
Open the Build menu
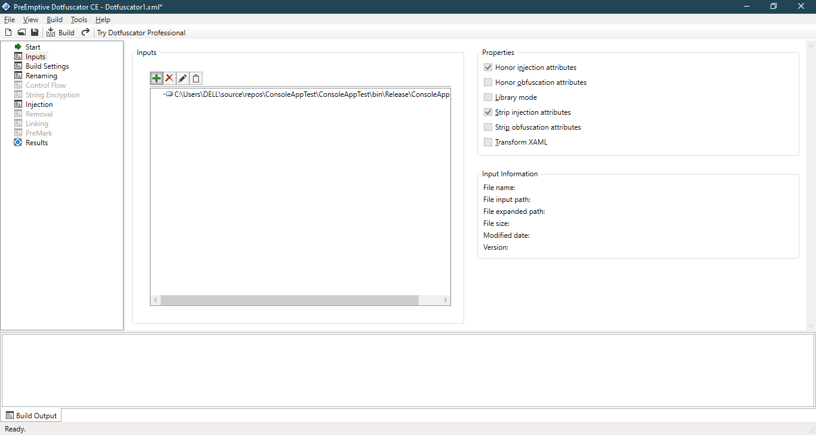(x=54, y=20)
